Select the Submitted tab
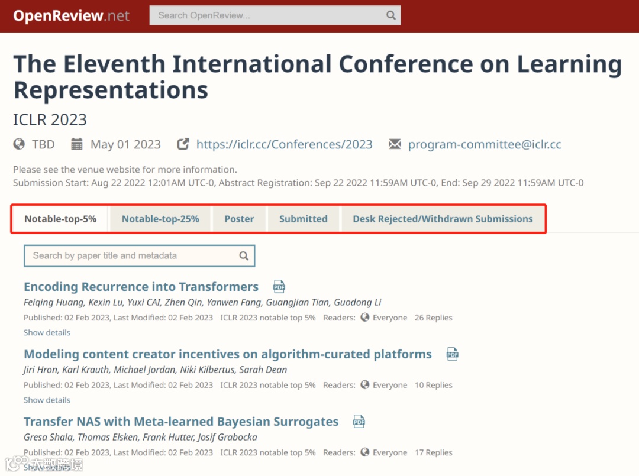 tap(303, 219)
